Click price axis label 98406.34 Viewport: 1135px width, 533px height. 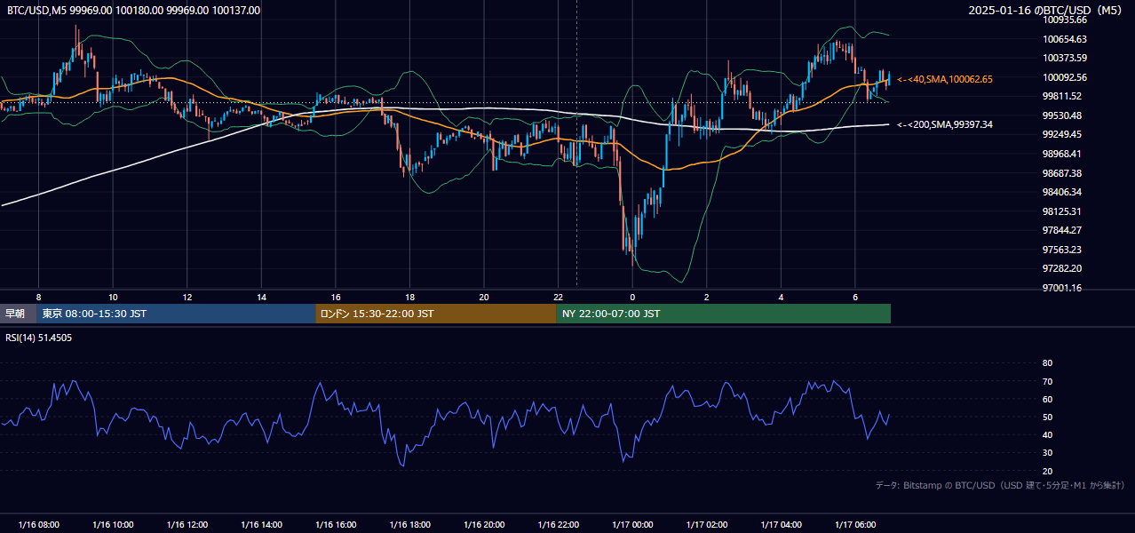point(1062,192)
